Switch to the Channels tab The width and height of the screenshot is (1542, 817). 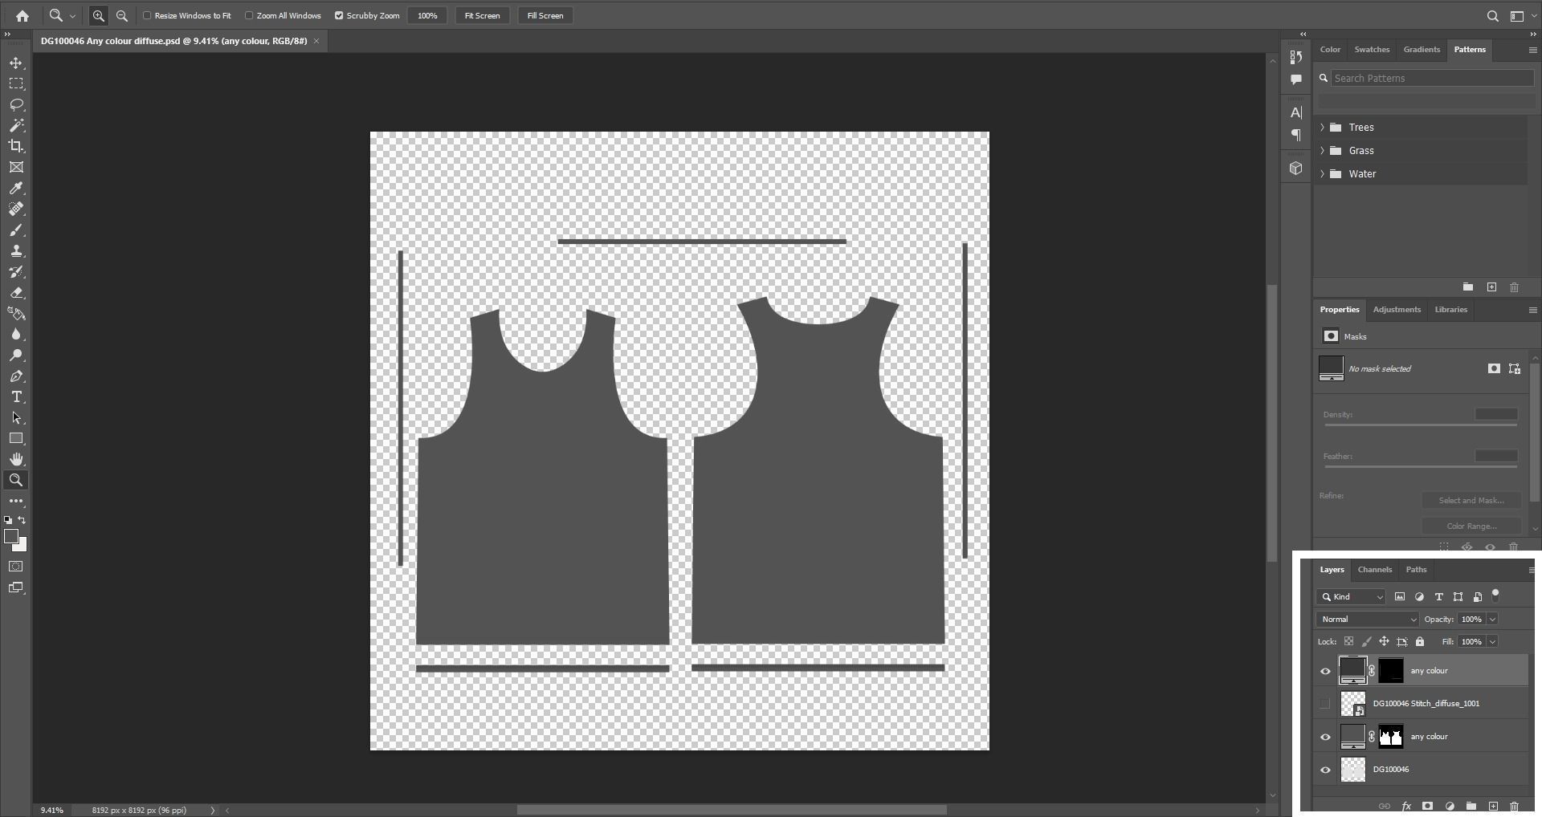point(1374,569)
